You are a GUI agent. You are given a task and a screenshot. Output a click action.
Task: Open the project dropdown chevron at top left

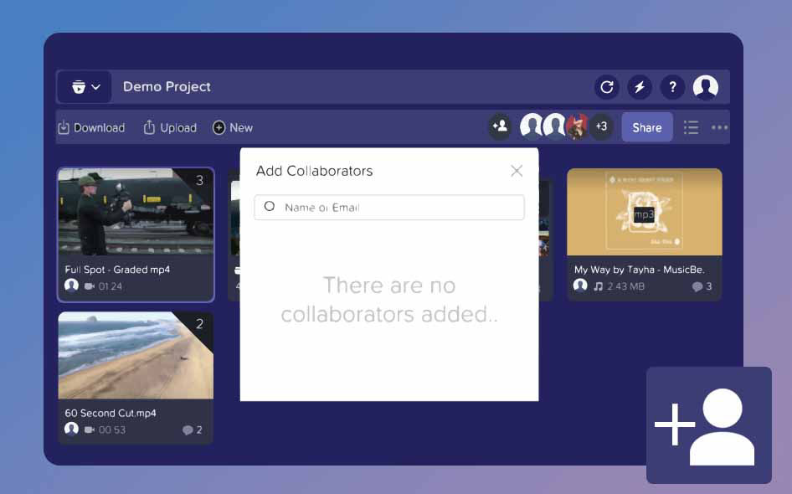tap(96, 86)
